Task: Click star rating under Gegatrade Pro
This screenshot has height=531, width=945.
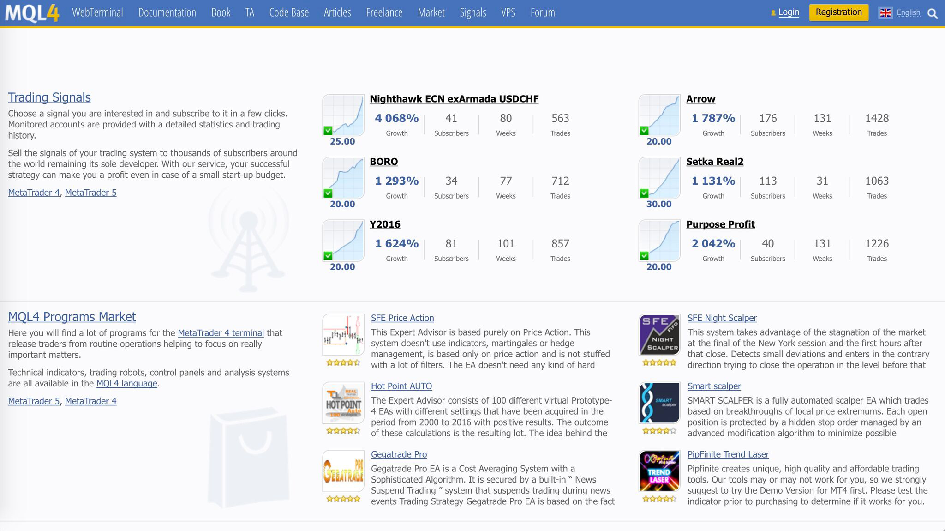Action: (x=343, y=499)
